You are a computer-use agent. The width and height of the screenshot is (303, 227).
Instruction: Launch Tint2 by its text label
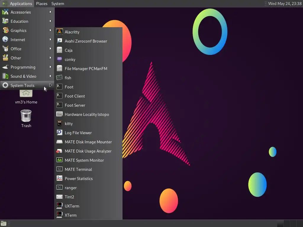point(69,197)
